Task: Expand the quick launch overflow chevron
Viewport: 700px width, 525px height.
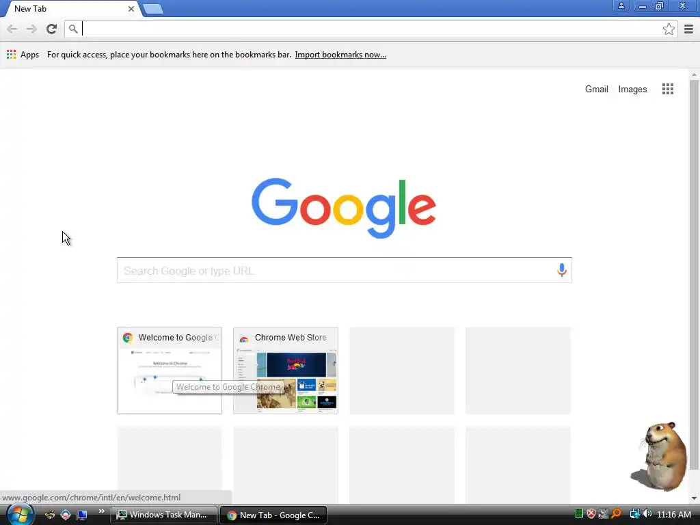Action: 102,511
